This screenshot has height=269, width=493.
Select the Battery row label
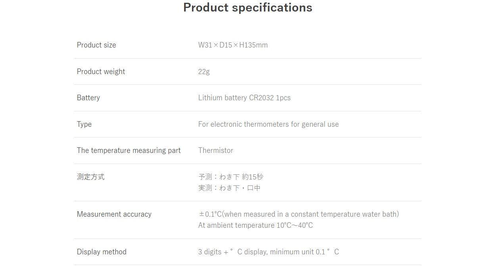(88, 98)
